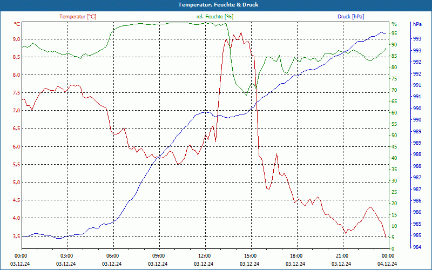Click the date label '04.12.24'
The width and height of the screenshot is (432, 270).
387,264
